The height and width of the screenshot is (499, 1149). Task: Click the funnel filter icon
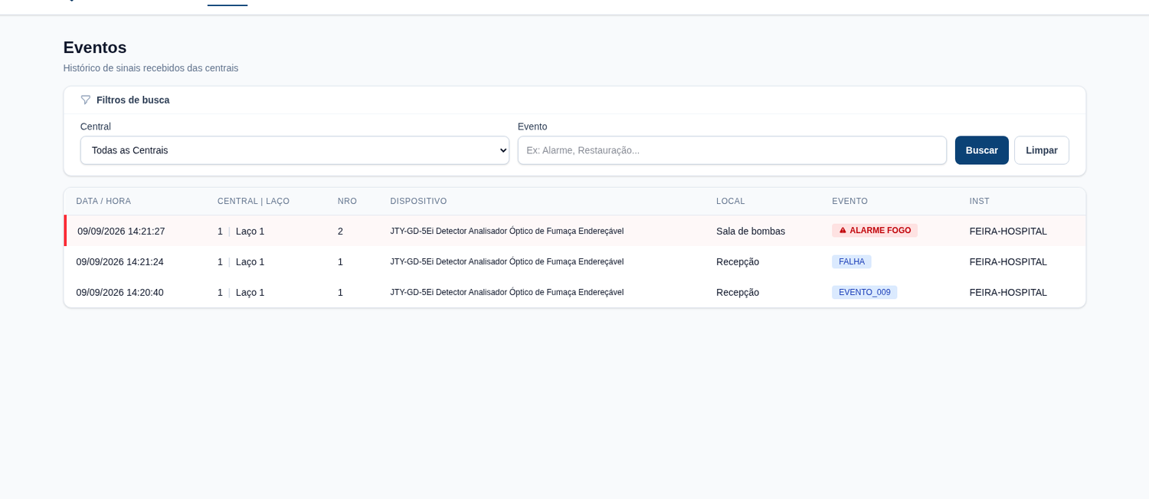pyautogui.click(x=86, y=100)
